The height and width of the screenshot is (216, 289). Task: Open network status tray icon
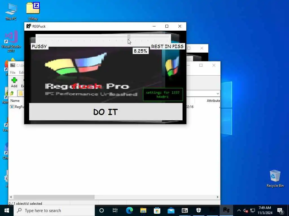coord(253,210)
